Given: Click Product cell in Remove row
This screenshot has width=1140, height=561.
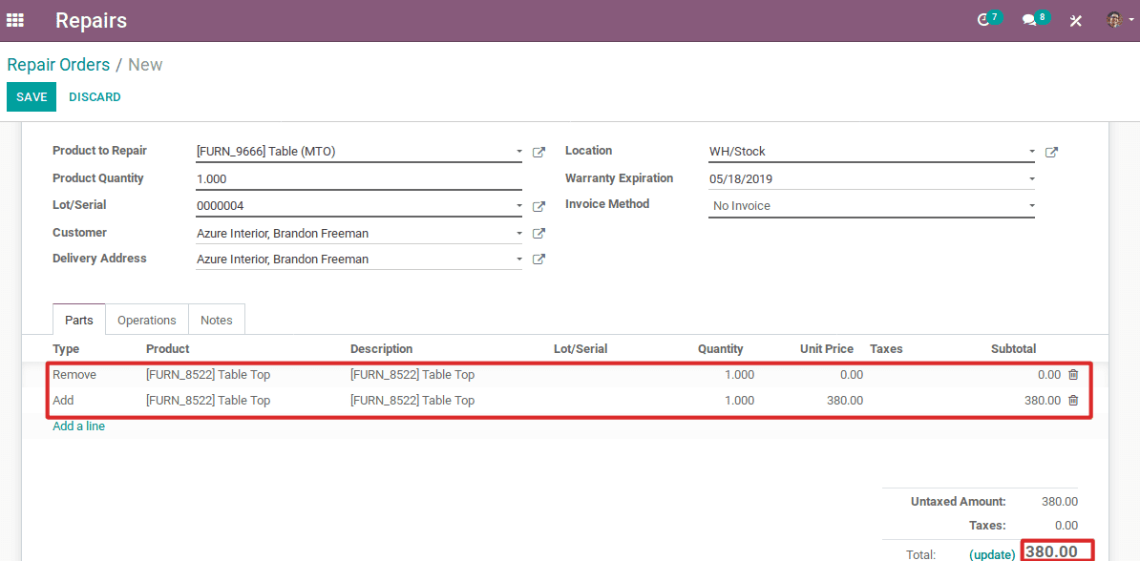Looking at the screenshot, I should (208, 375).
